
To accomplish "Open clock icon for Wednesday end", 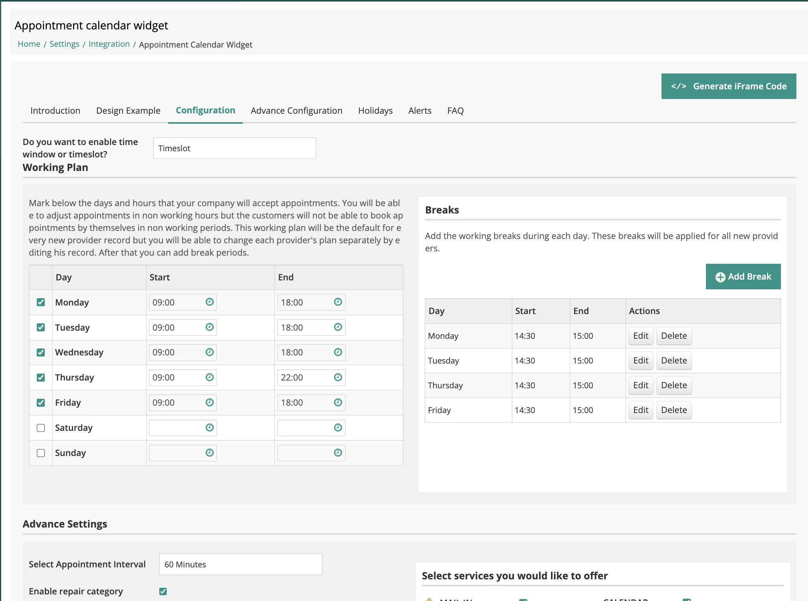I will tap(338, 352).
